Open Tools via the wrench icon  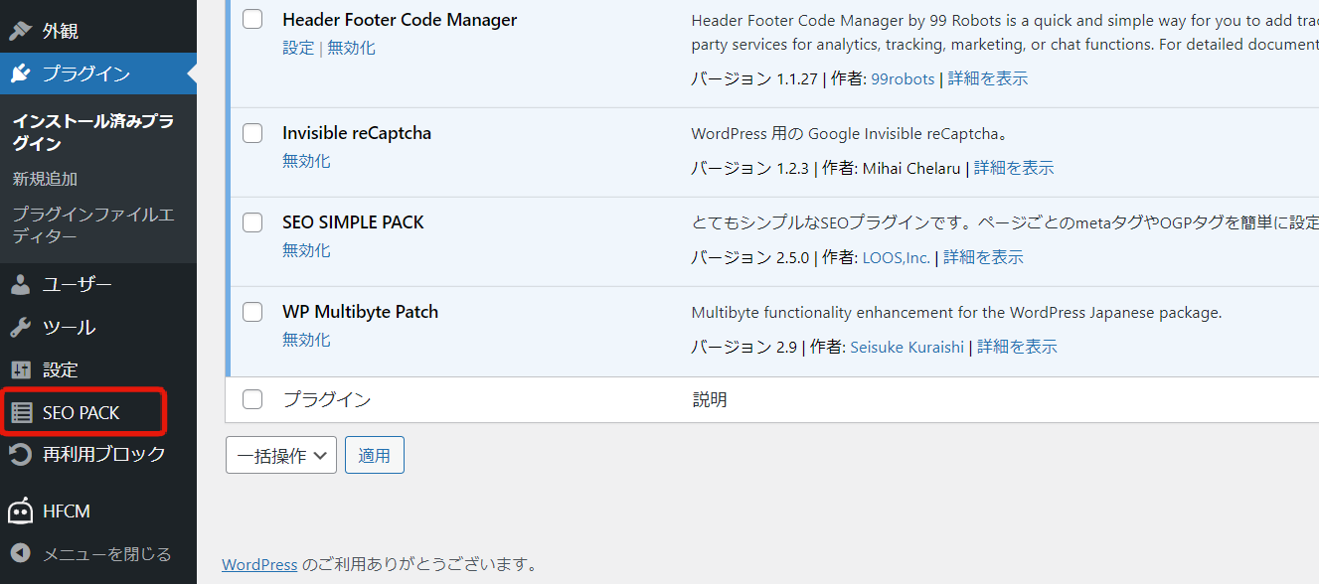21,328
